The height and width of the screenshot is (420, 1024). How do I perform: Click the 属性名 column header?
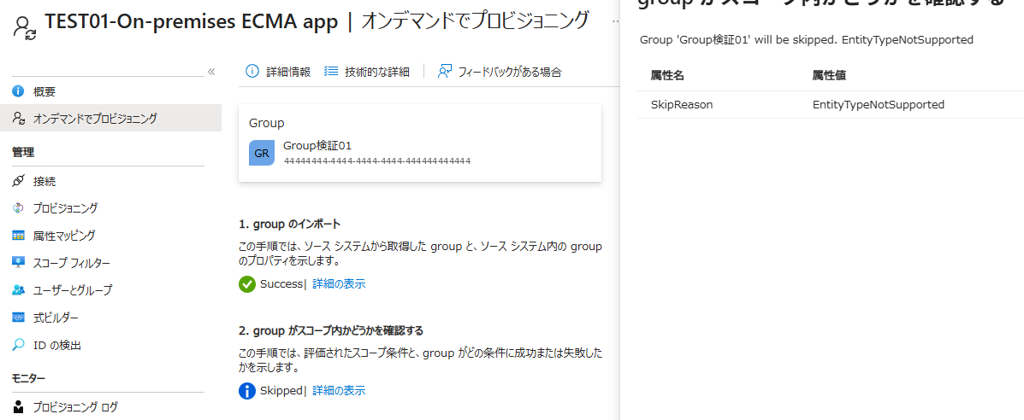click(667, 76)
